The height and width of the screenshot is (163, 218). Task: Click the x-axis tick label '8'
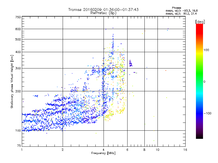pos(144,150)
